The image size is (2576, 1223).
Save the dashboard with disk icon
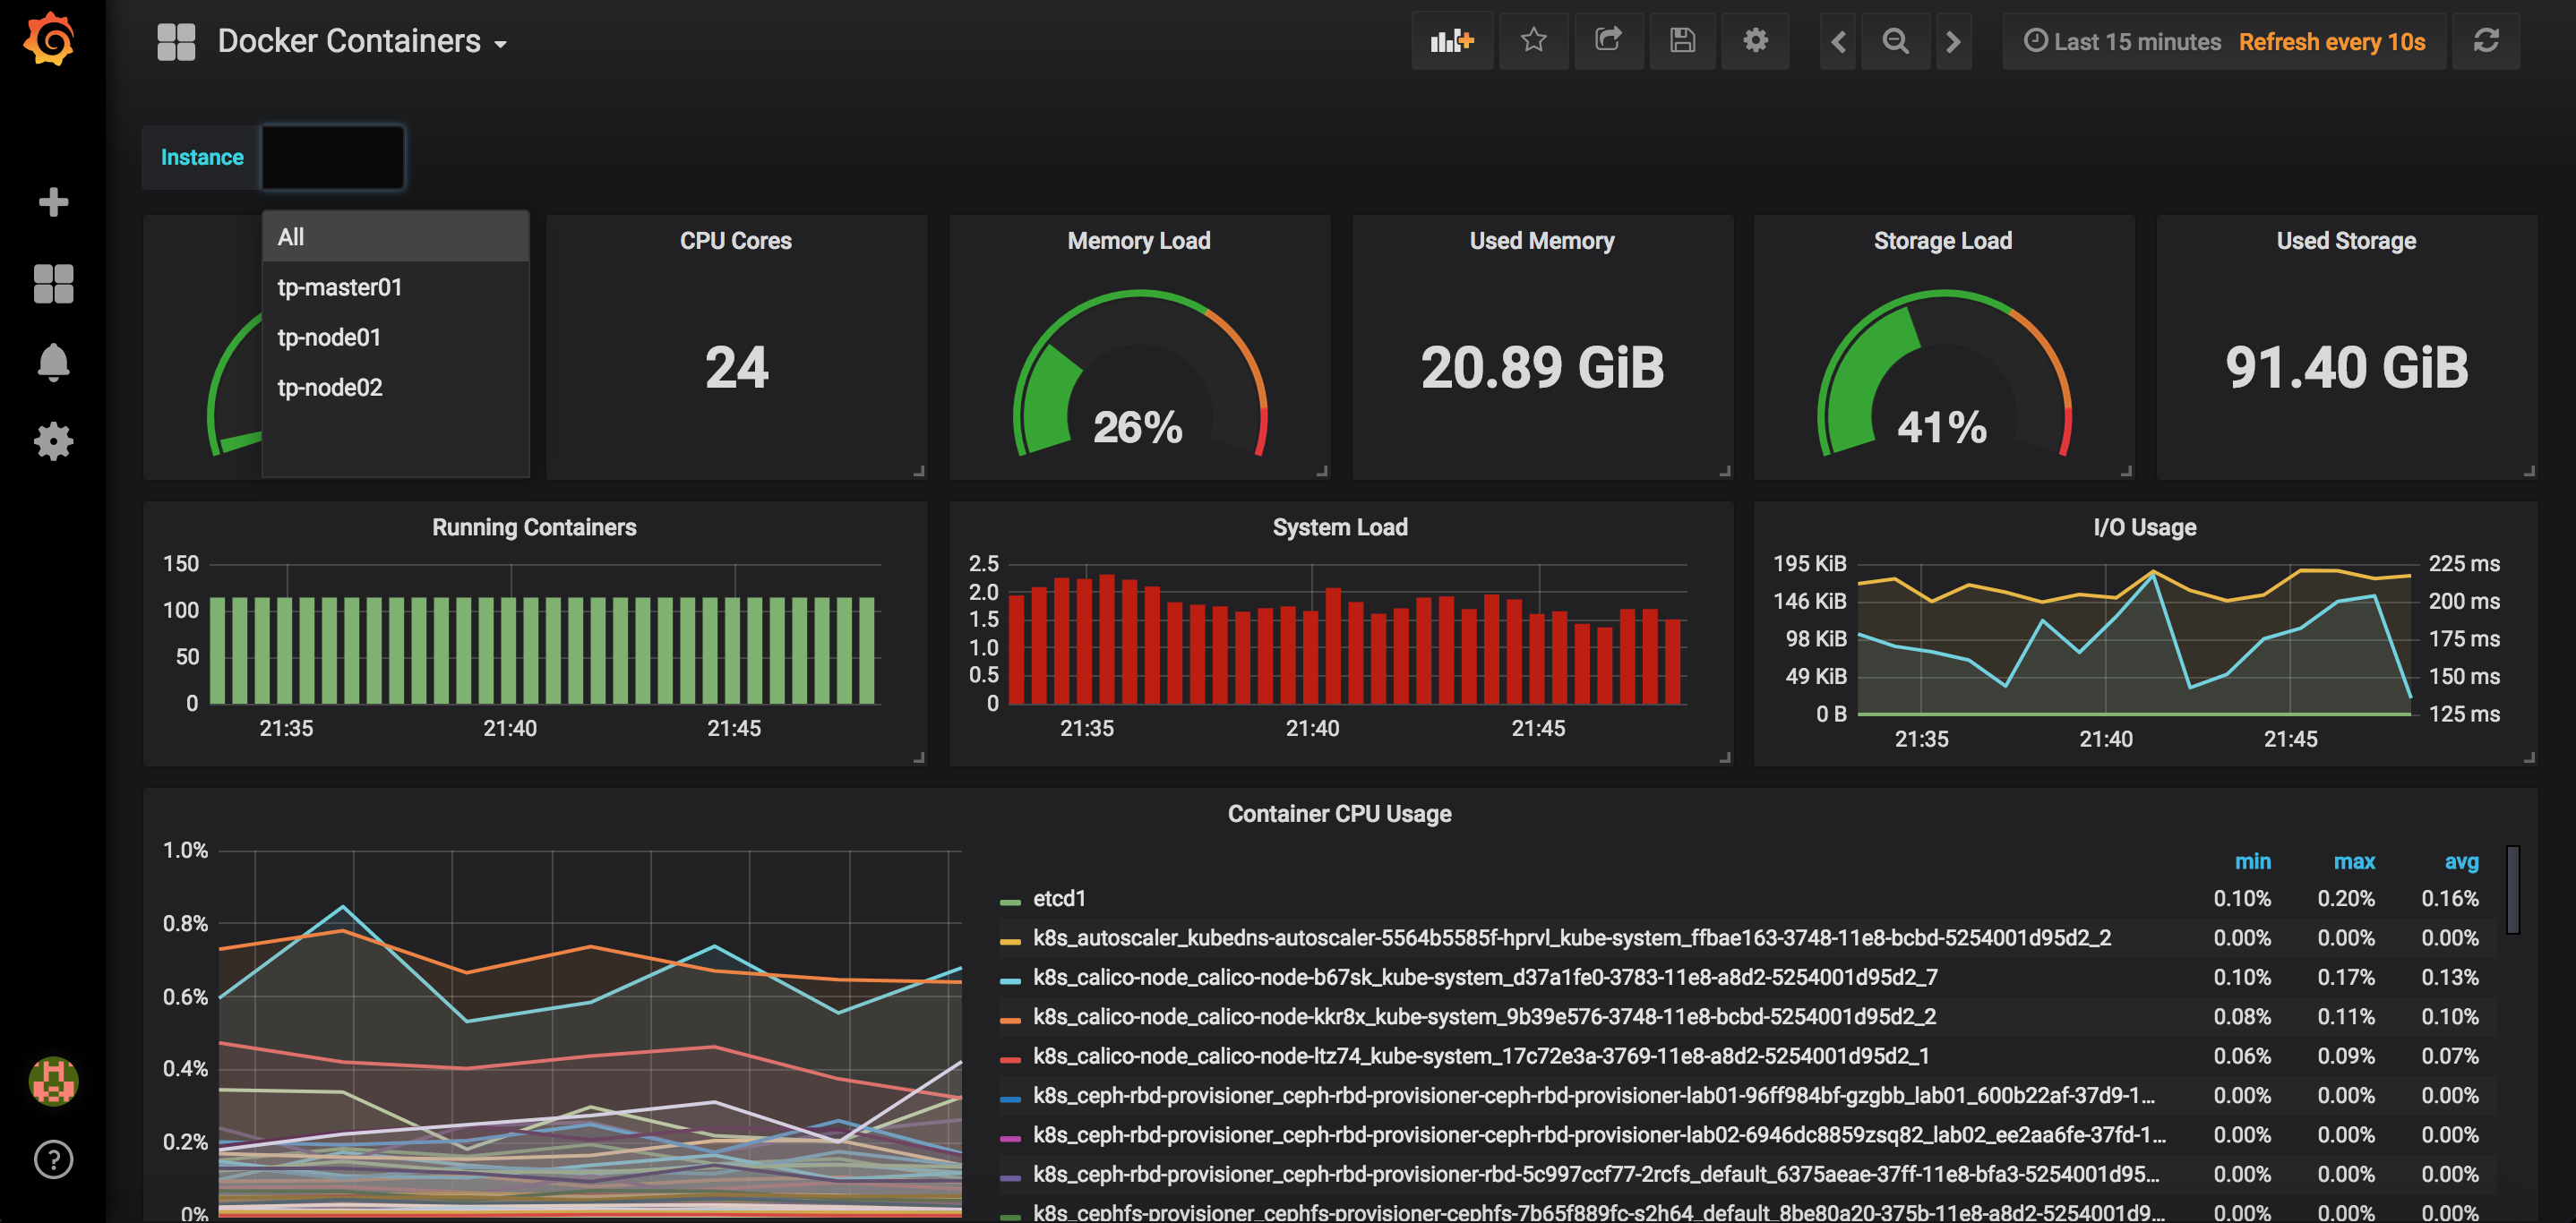1682,41
